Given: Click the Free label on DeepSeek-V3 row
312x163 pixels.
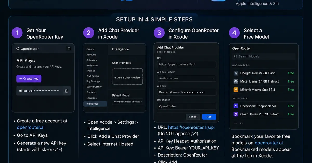Looking at the screenshot, I should (291, 106).
